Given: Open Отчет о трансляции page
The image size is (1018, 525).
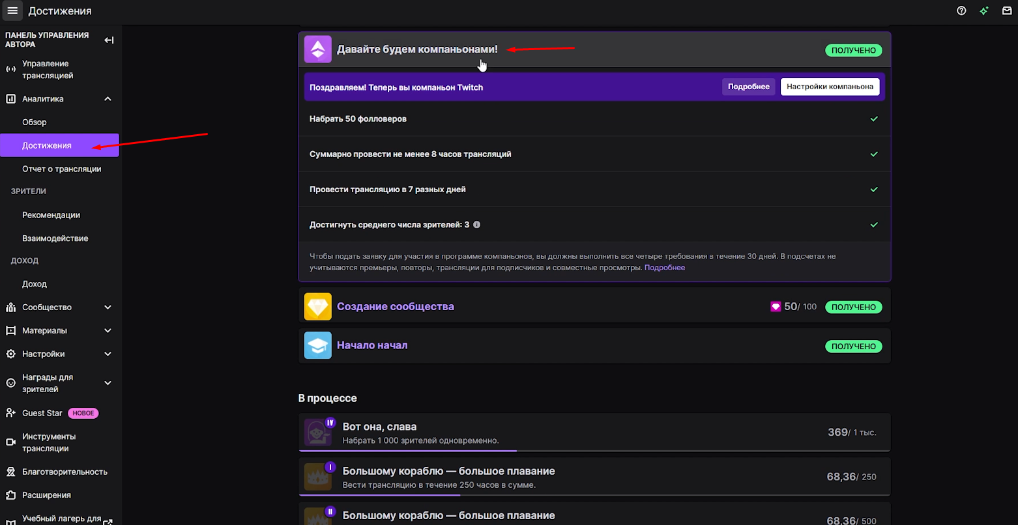Looking at the screenshot, I should (x=62, y=169).
